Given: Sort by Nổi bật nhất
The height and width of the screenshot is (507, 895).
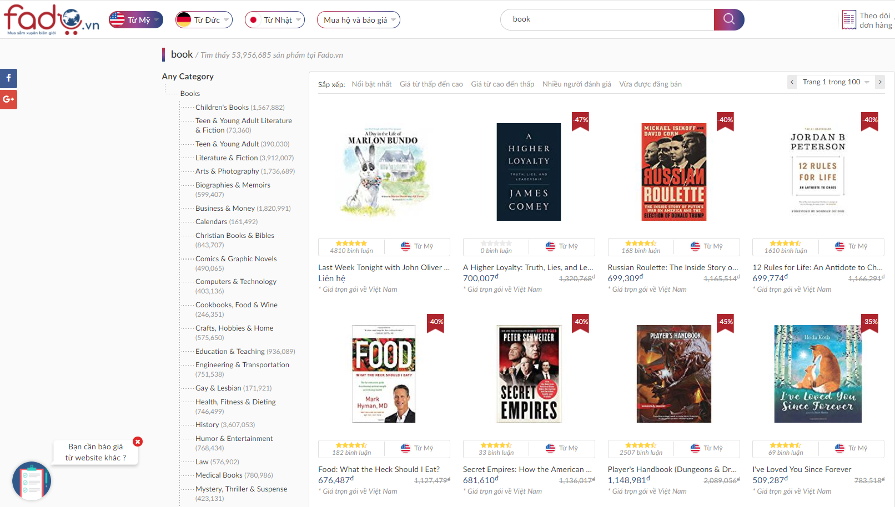Looking at the screenshot, I should click(x=371, y=84).
